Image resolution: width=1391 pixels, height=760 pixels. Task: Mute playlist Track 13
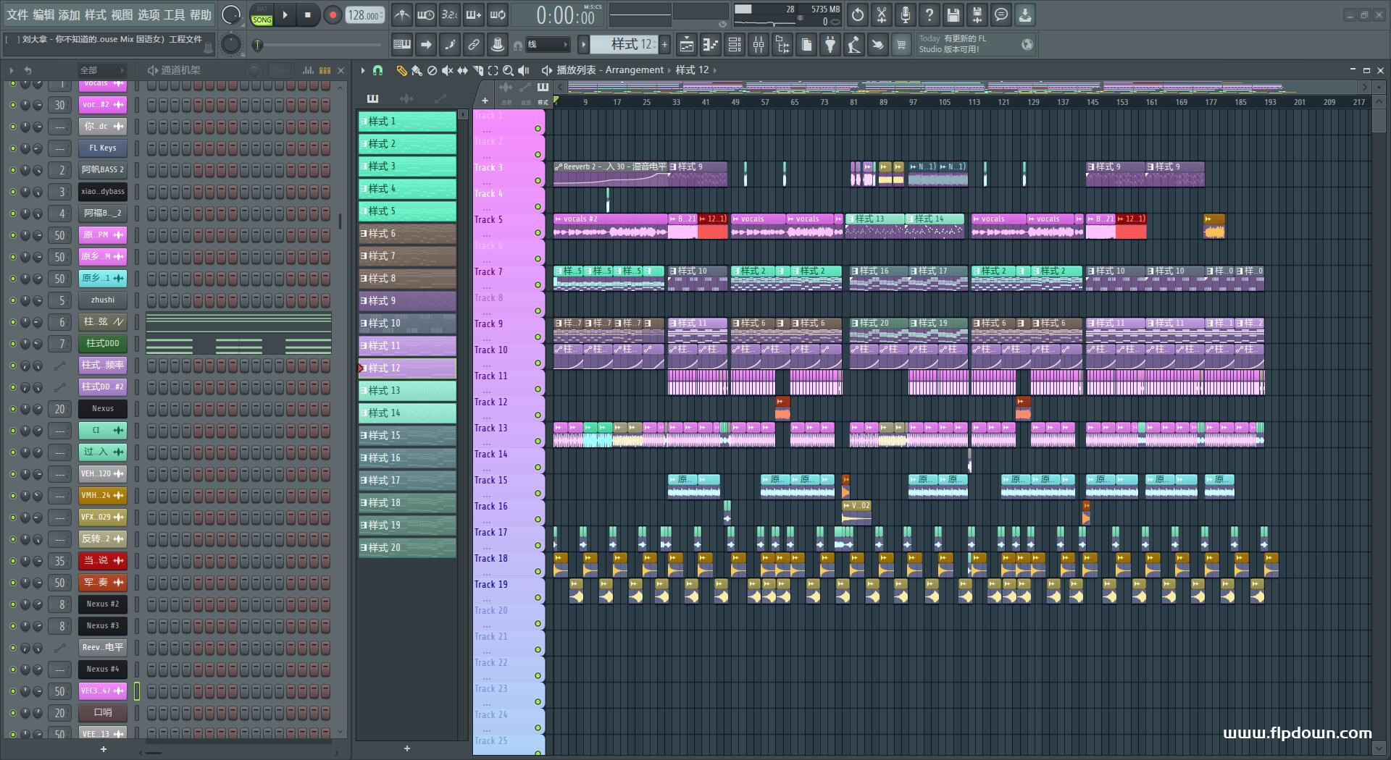tap(538, 441)
